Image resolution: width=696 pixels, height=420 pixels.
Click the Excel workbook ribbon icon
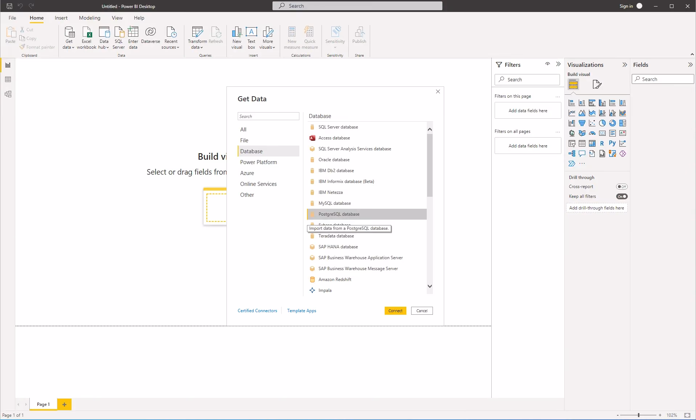pos(87,38)
